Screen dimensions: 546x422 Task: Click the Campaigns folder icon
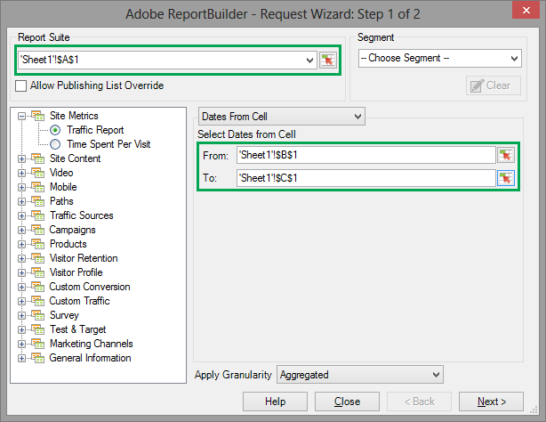point(38,230)
